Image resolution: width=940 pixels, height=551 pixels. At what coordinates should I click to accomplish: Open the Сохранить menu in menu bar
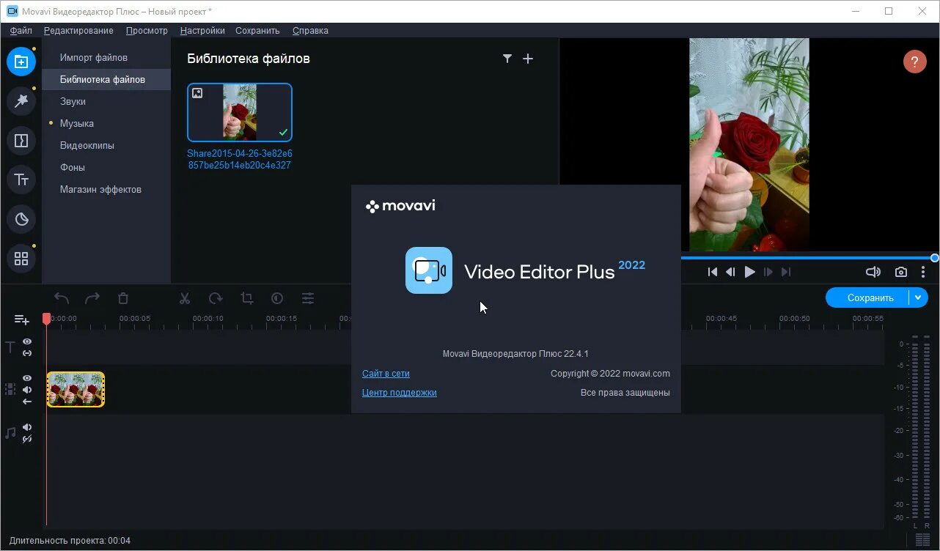coord(257,31)
